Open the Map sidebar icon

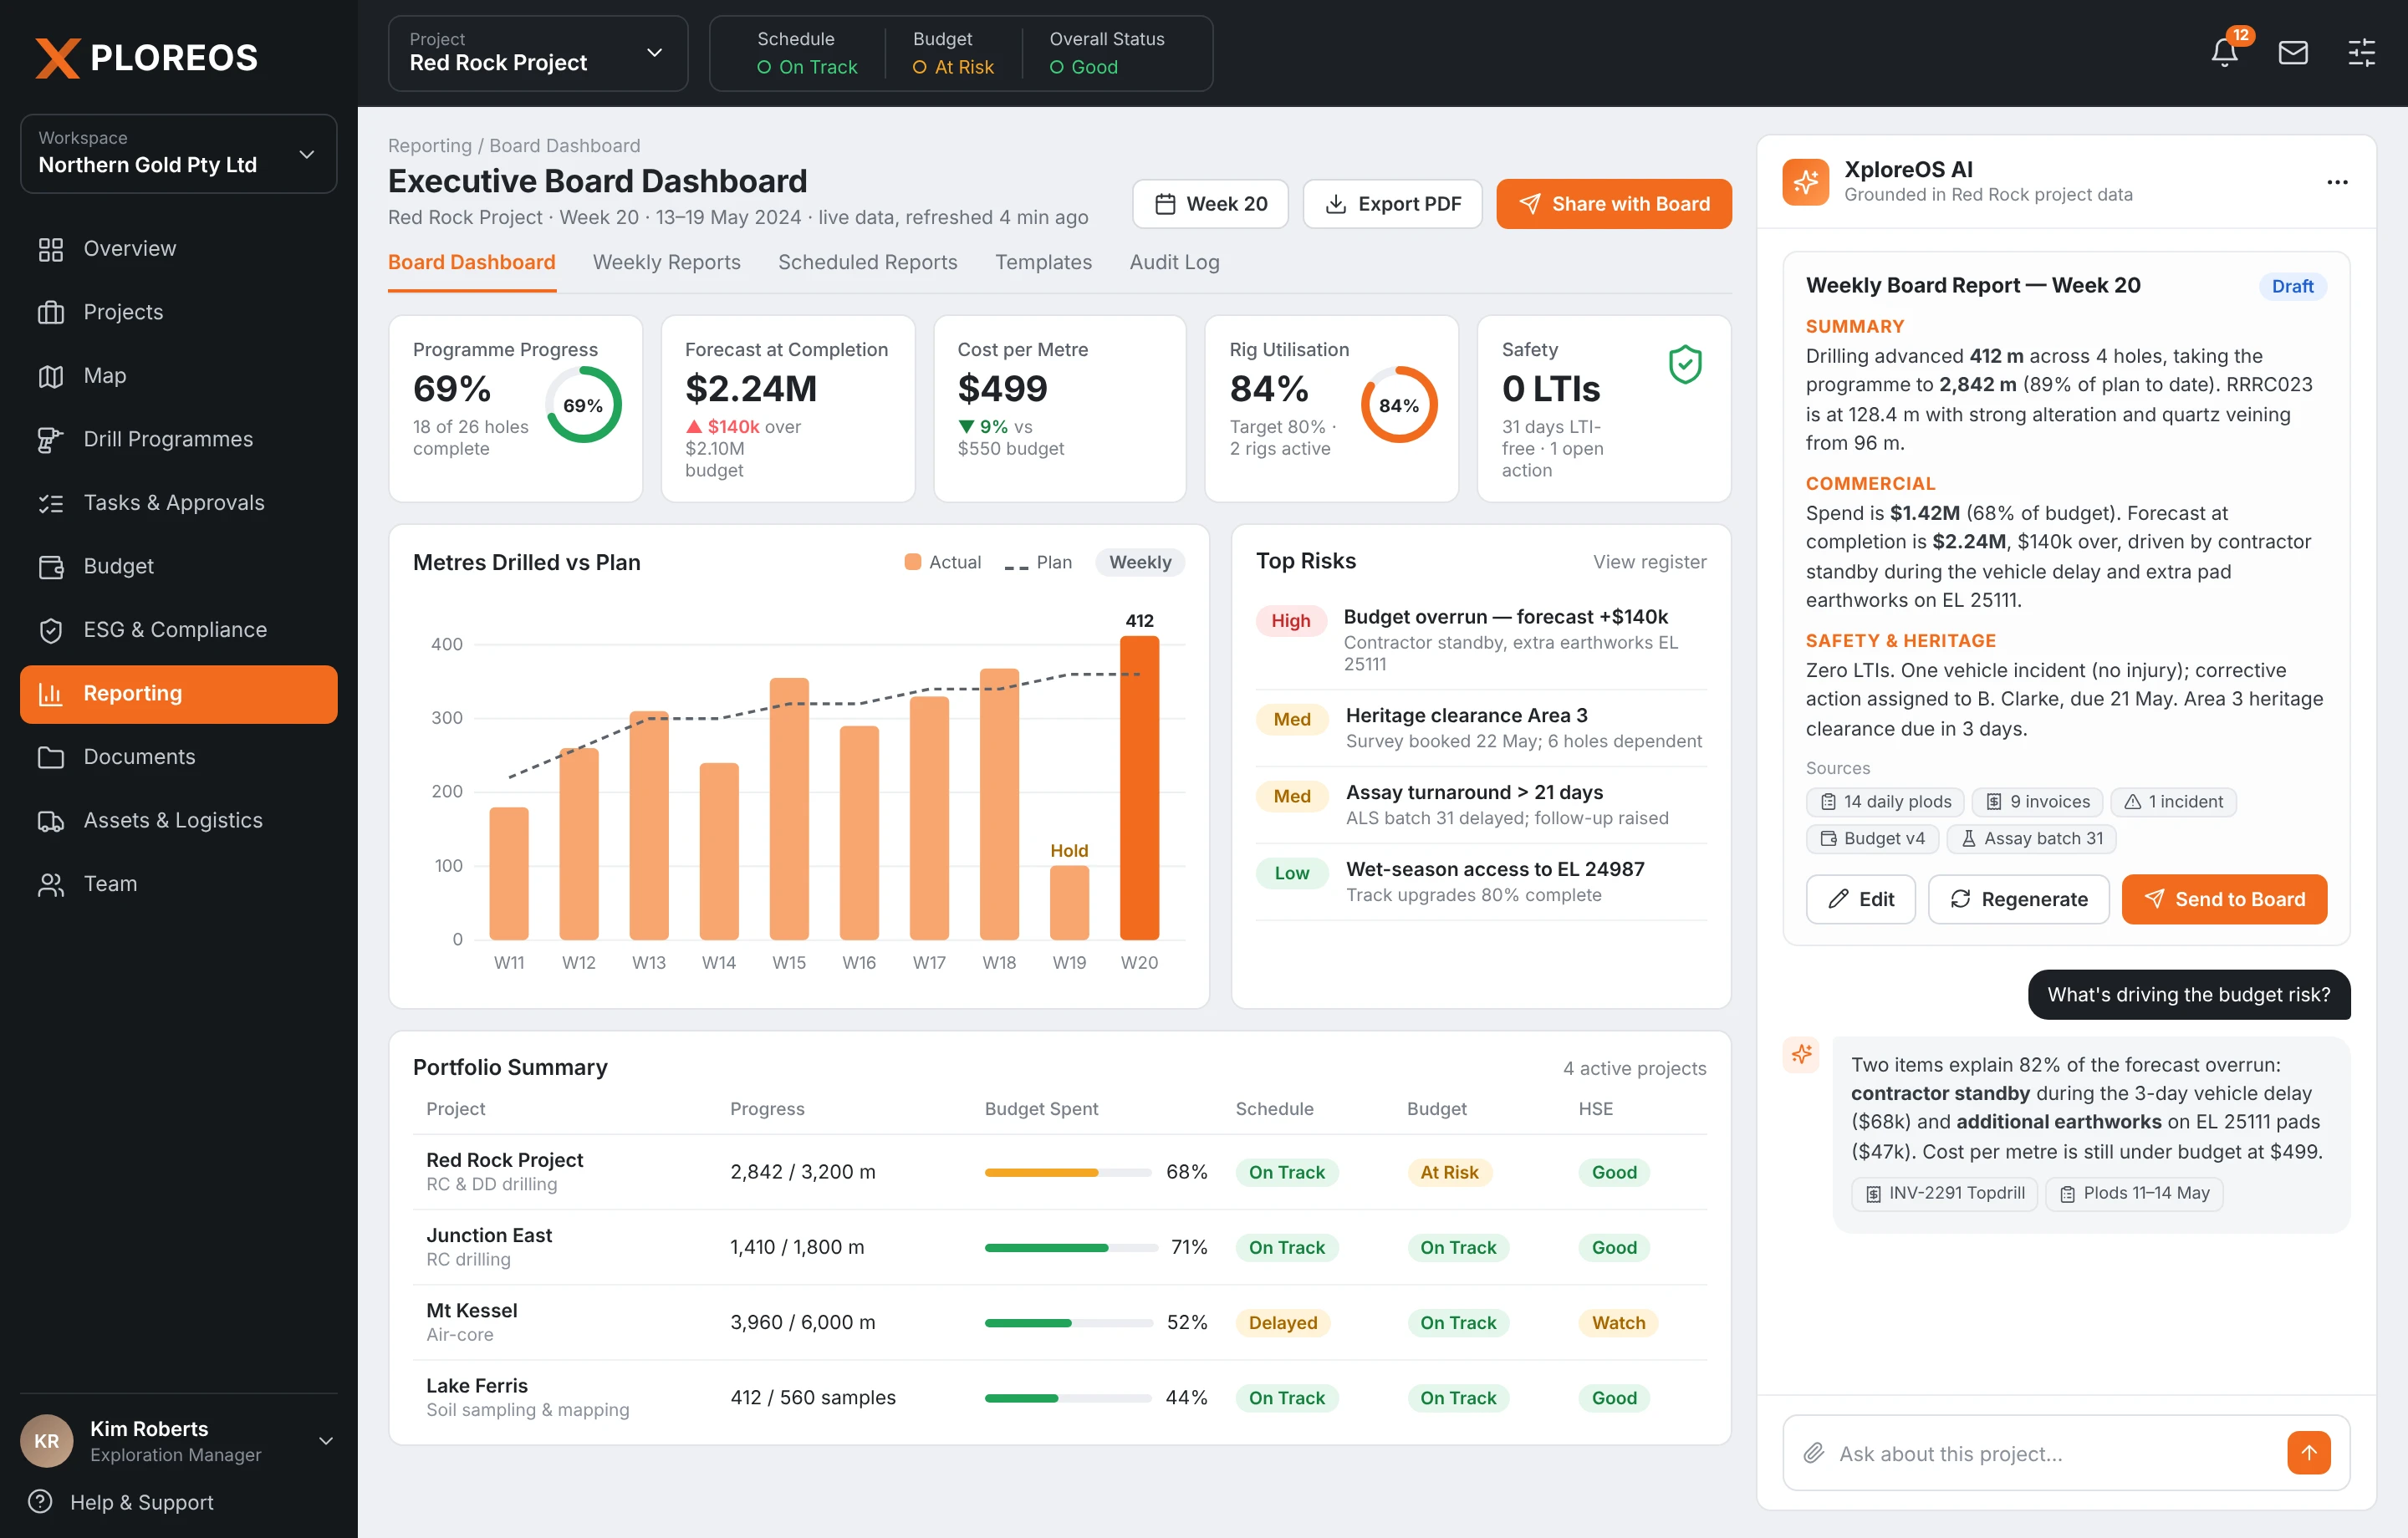tap(51, 376)
